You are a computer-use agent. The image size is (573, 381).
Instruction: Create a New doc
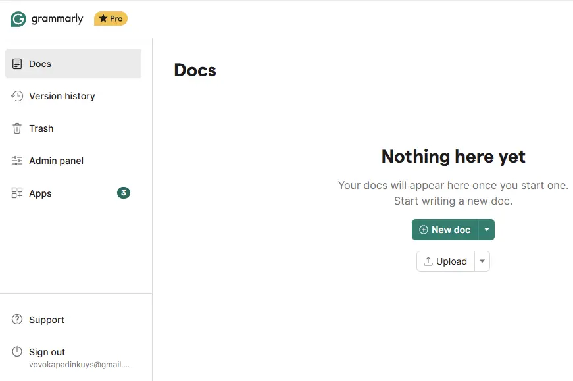coord(445,230)
